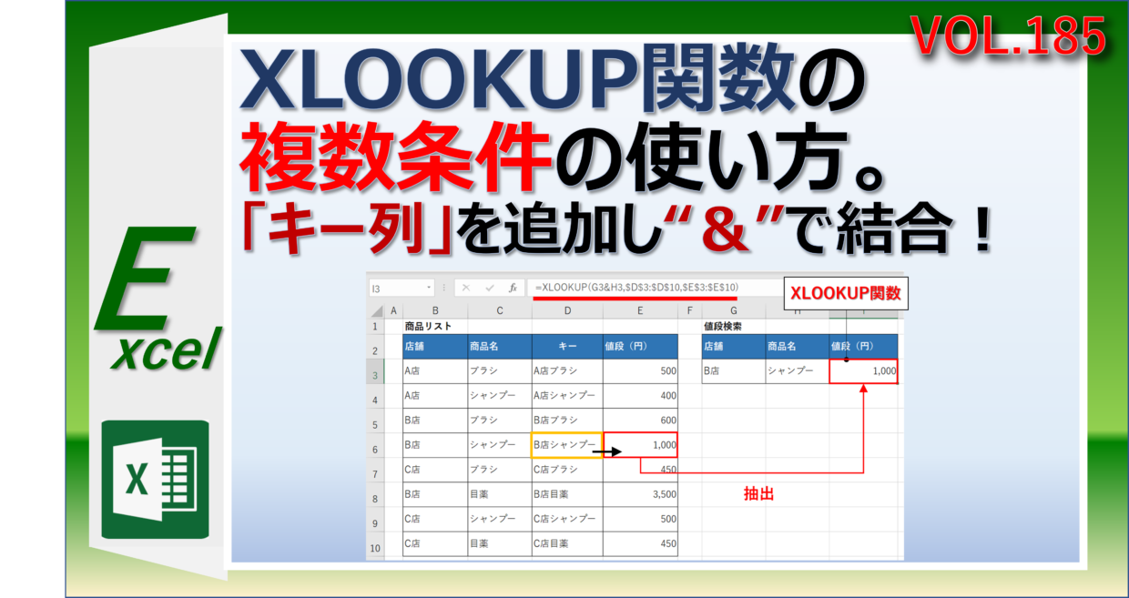Click 目薬 product cell in row 10

click(500, 544)
